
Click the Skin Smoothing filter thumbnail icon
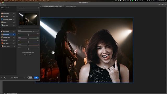(2, 14)
